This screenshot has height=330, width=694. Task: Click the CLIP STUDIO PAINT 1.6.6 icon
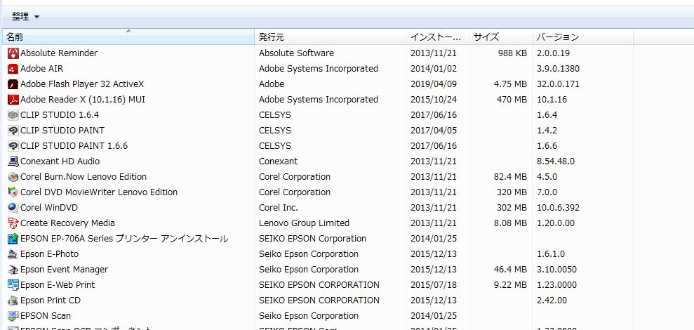pos(13,146)
